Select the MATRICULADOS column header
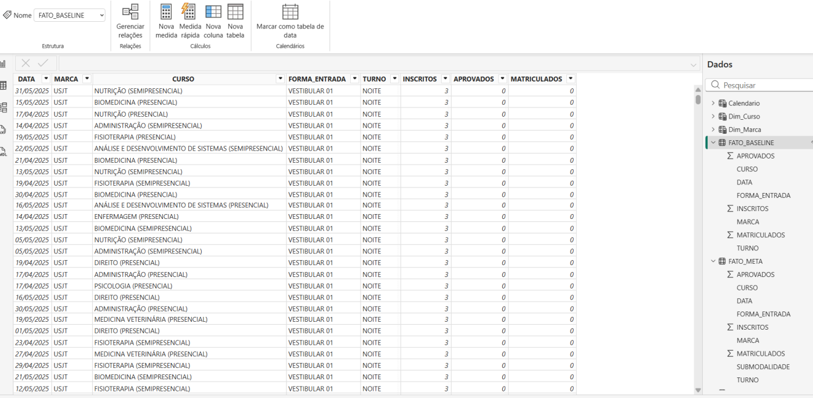 click(542, 79)
